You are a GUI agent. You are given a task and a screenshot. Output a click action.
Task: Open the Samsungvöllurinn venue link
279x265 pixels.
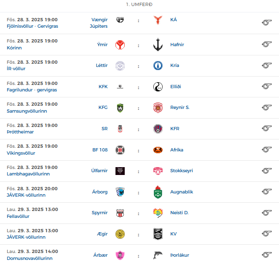(x=27, y=111)
